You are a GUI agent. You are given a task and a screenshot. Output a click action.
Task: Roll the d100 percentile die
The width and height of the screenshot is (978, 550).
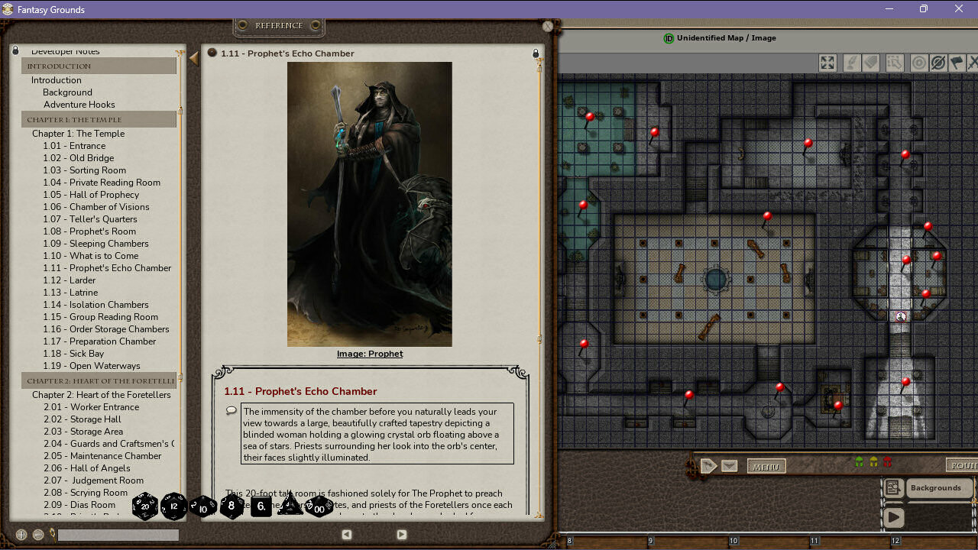pyautogui.click(x=319, y=506)
